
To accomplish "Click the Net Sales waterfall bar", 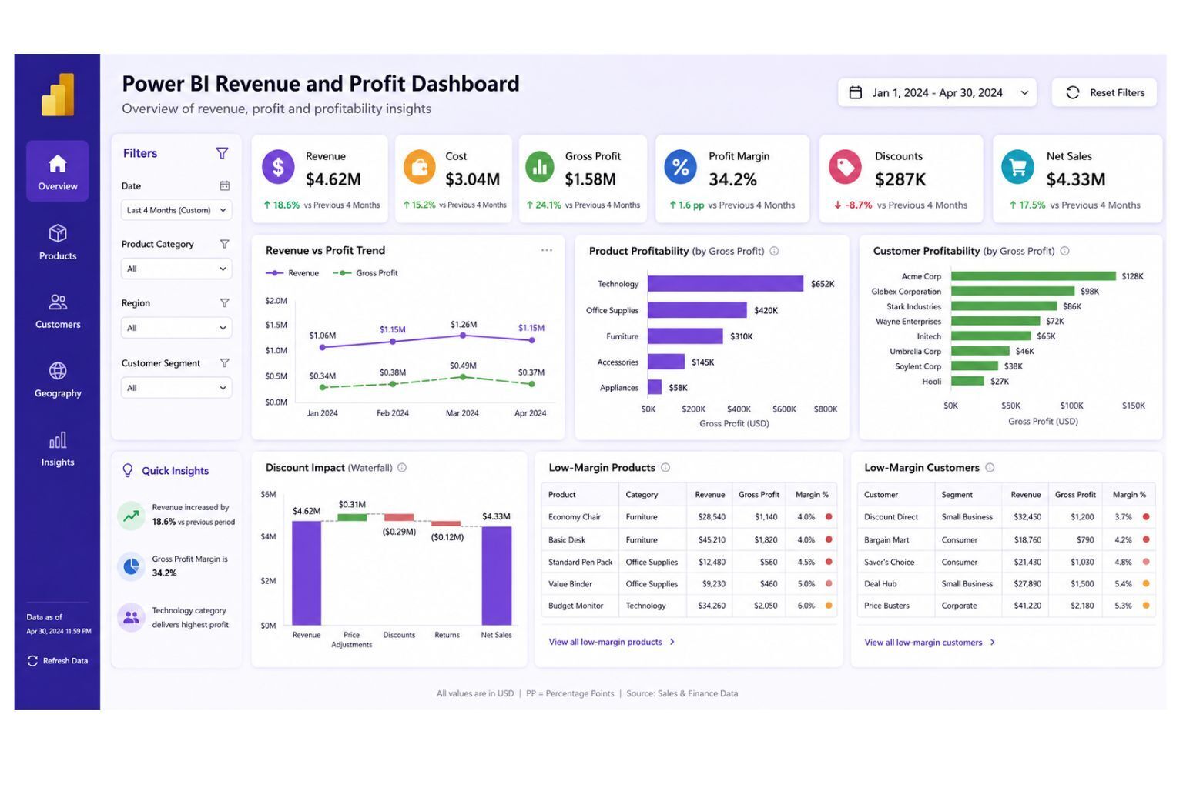I will click(497, 576).
